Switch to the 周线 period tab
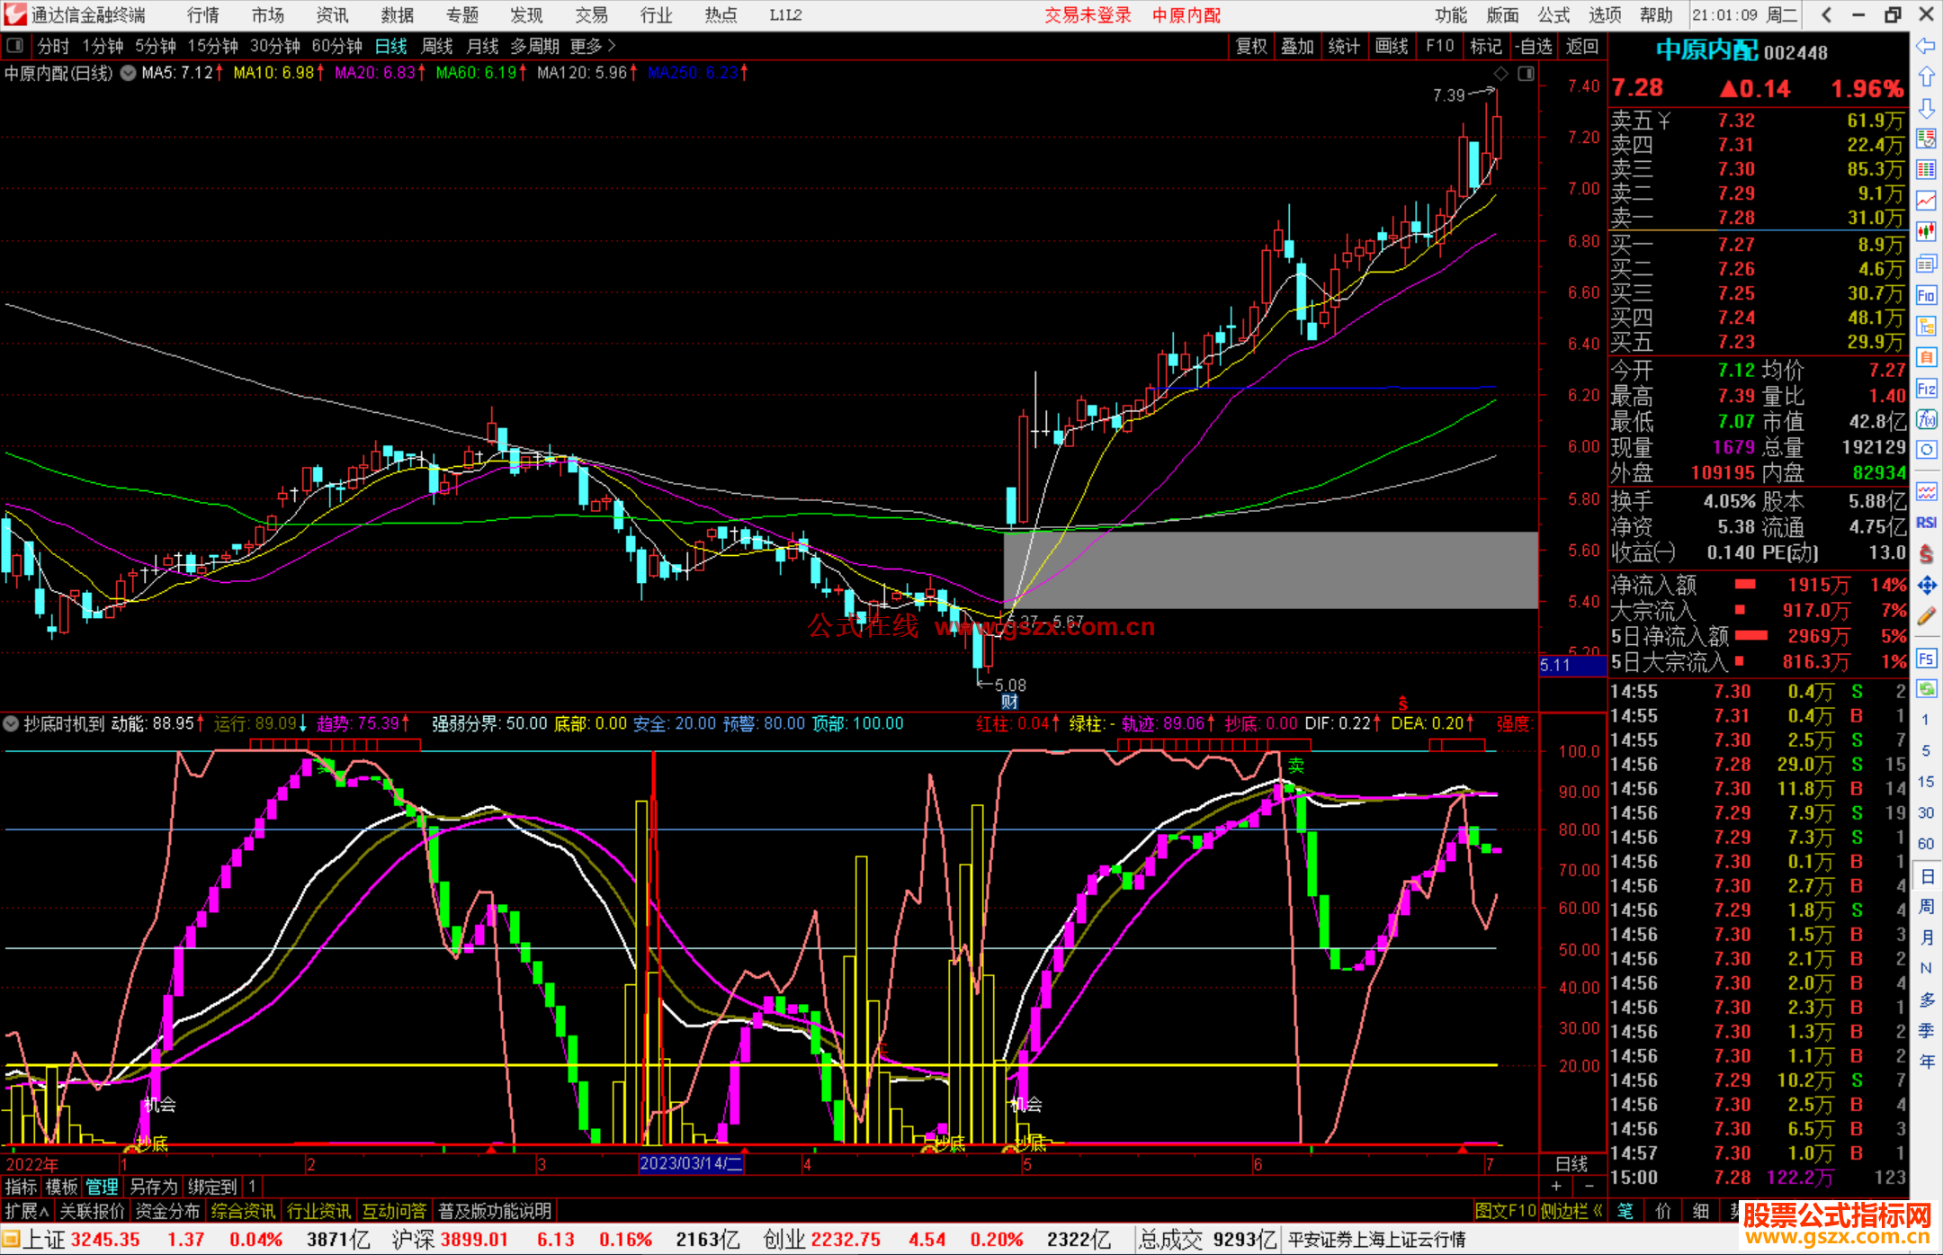Screen dimensions: 1943x1255 [x=437, y=46]
